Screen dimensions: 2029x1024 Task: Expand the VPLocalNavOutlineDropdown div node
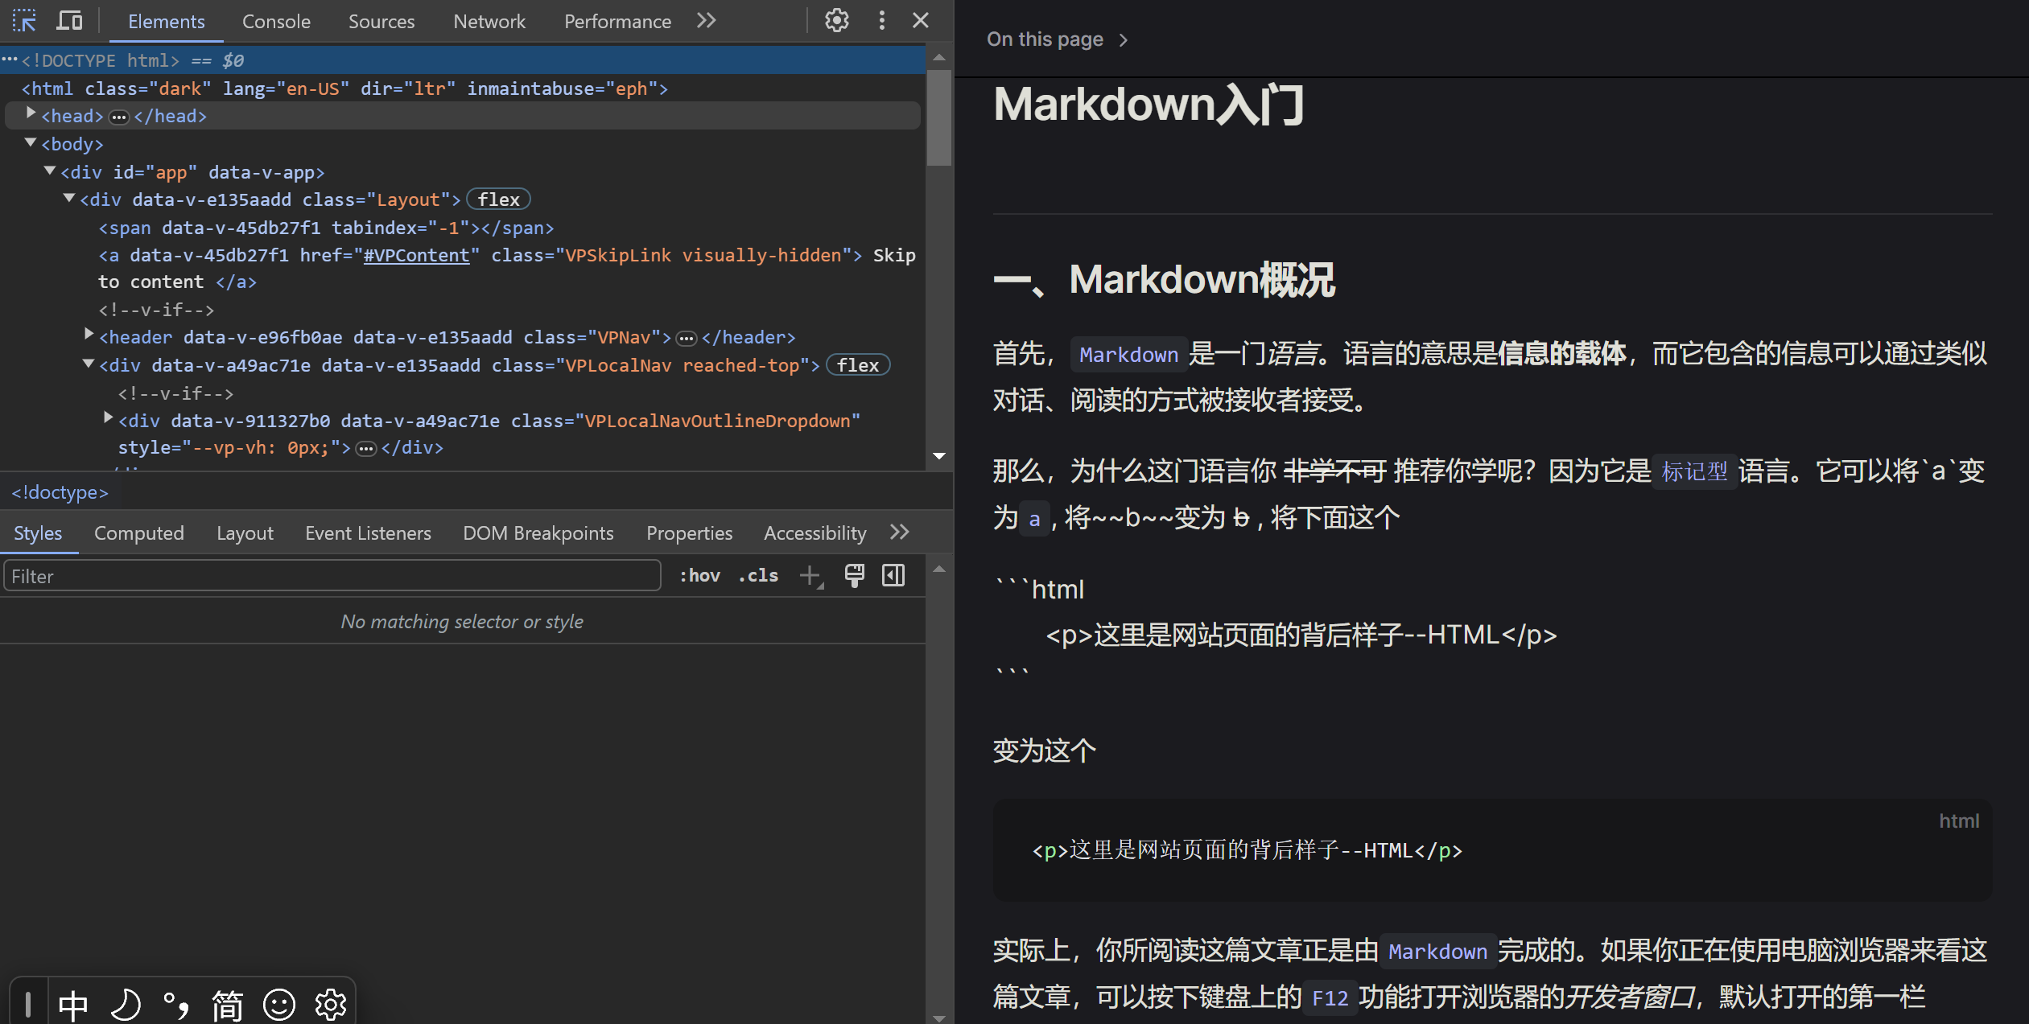(x=108, y=417)
